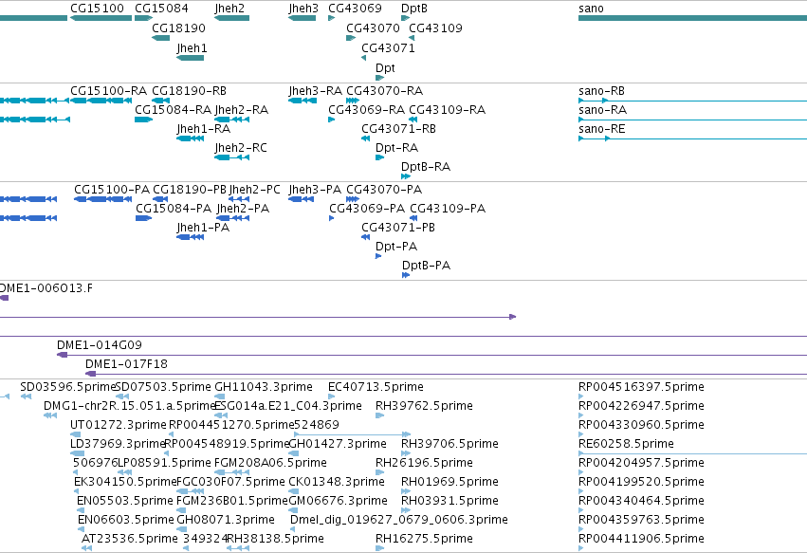The height and width of the screenshot is (553, 807).
Task: Select the Jheh3-PA protein feature
Action: [301, 199]
